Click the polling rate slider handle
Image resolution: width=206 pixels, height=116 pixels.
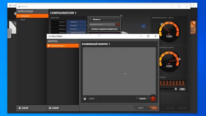pyautogui.click(x=176, y=89)
